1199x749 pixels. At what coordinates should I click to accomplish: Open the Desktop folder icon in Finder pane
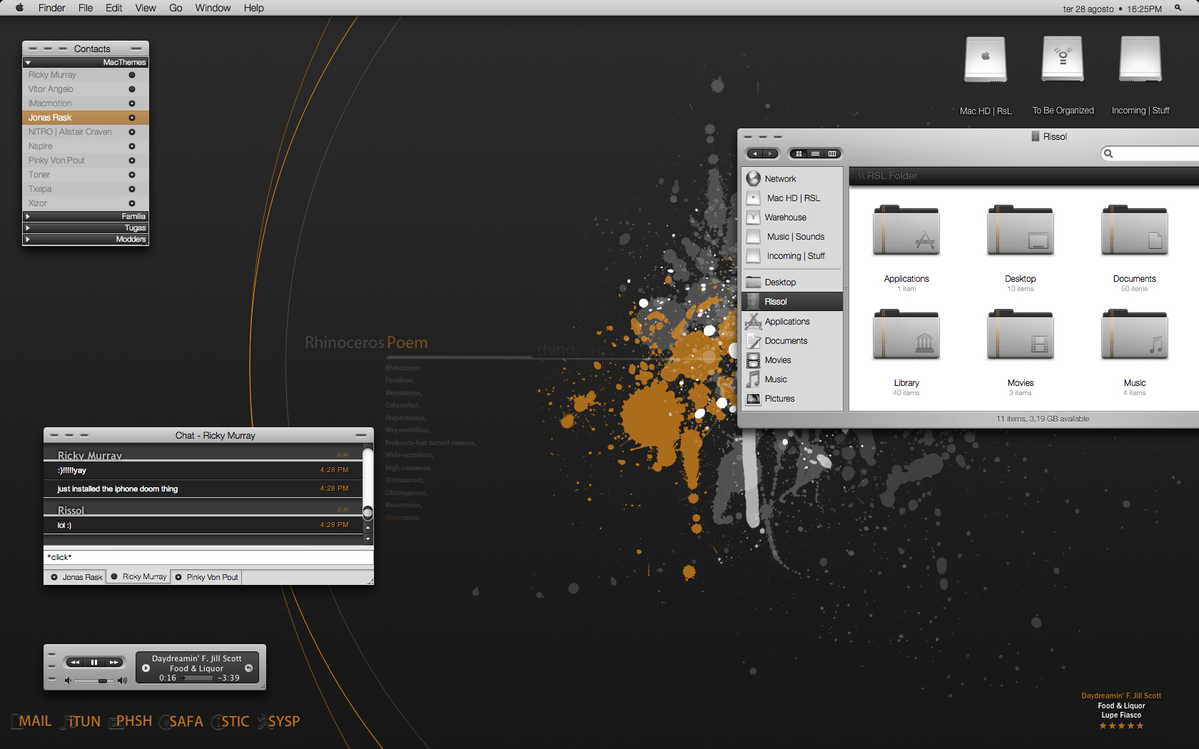1021,230
